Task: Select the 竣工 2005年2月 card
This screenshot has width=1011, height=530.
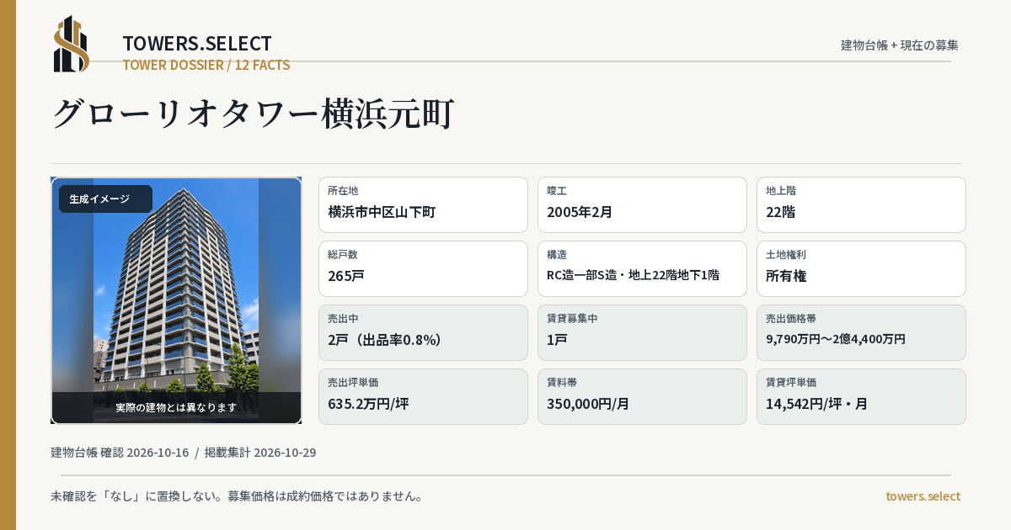Action: coord(642,204)
